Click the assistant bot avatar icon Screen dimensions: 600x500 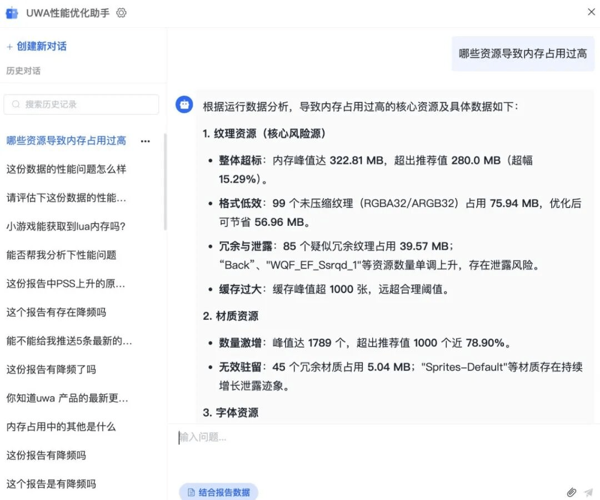coord(184,104)
